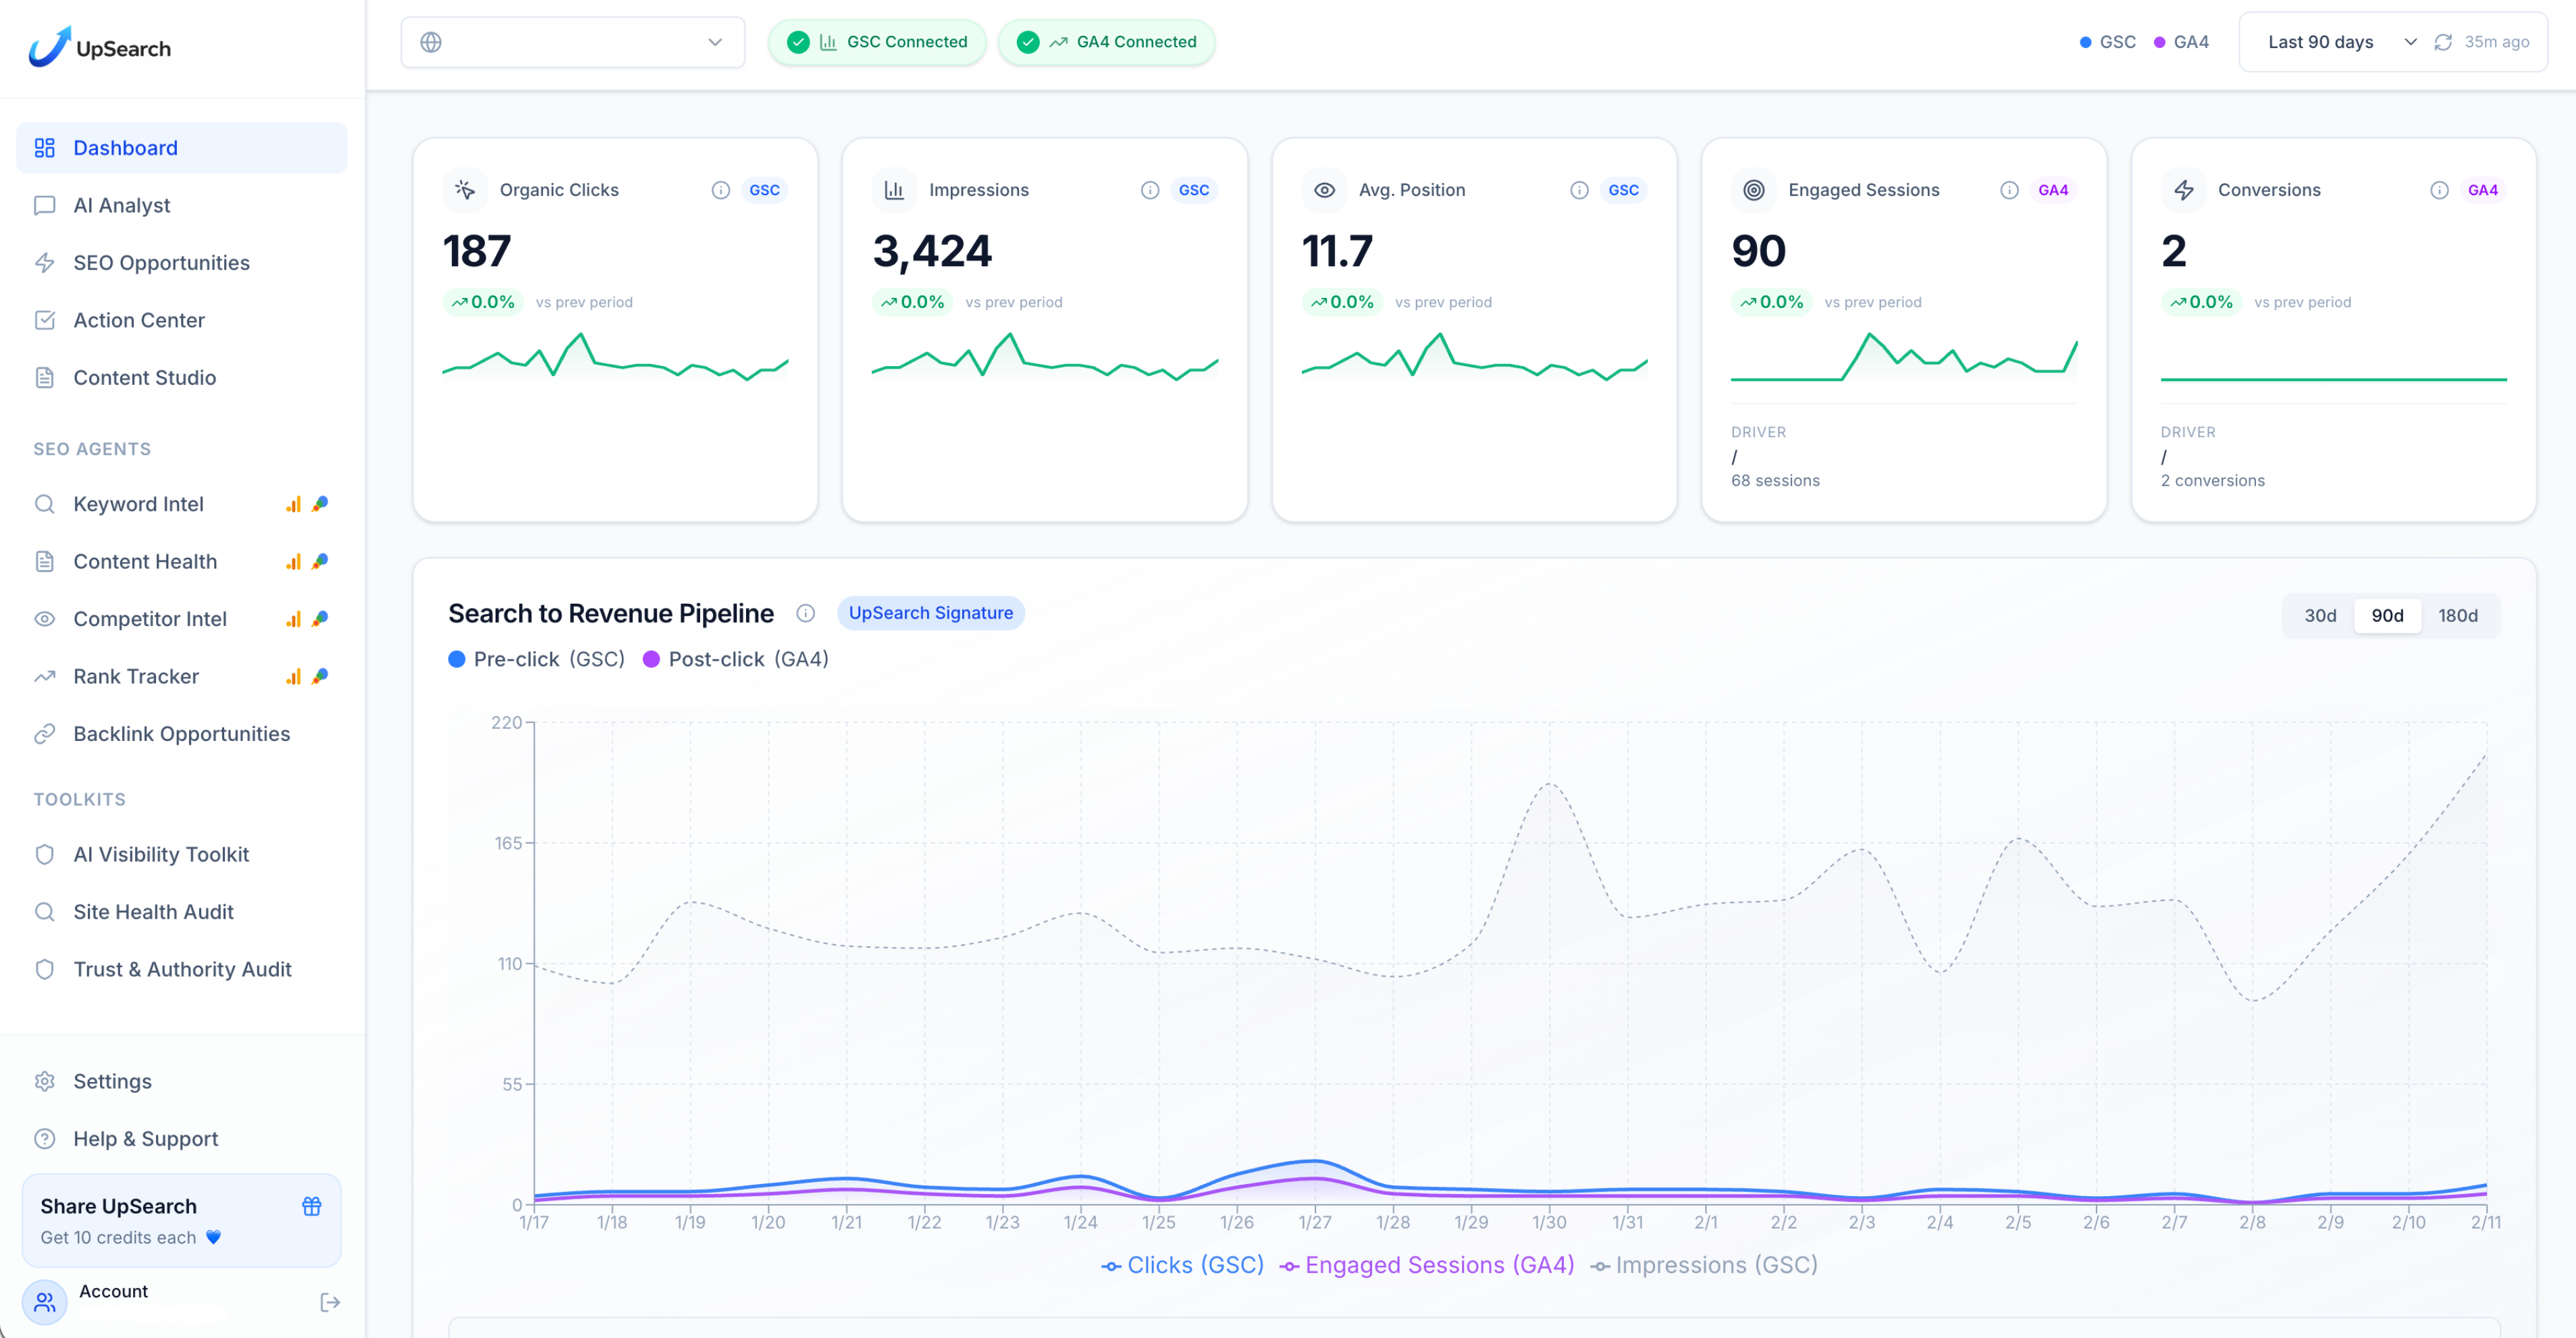2576x1338 pixels.
Task: Open the Last 90 days dropdown
Action: tap(2340, 42)
